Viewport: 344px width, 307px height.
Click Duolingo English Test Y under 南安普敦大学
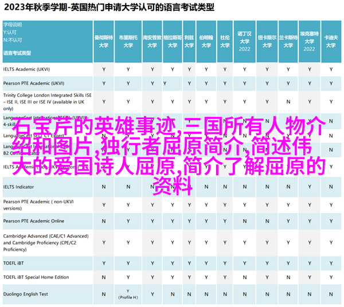[153, 294]
